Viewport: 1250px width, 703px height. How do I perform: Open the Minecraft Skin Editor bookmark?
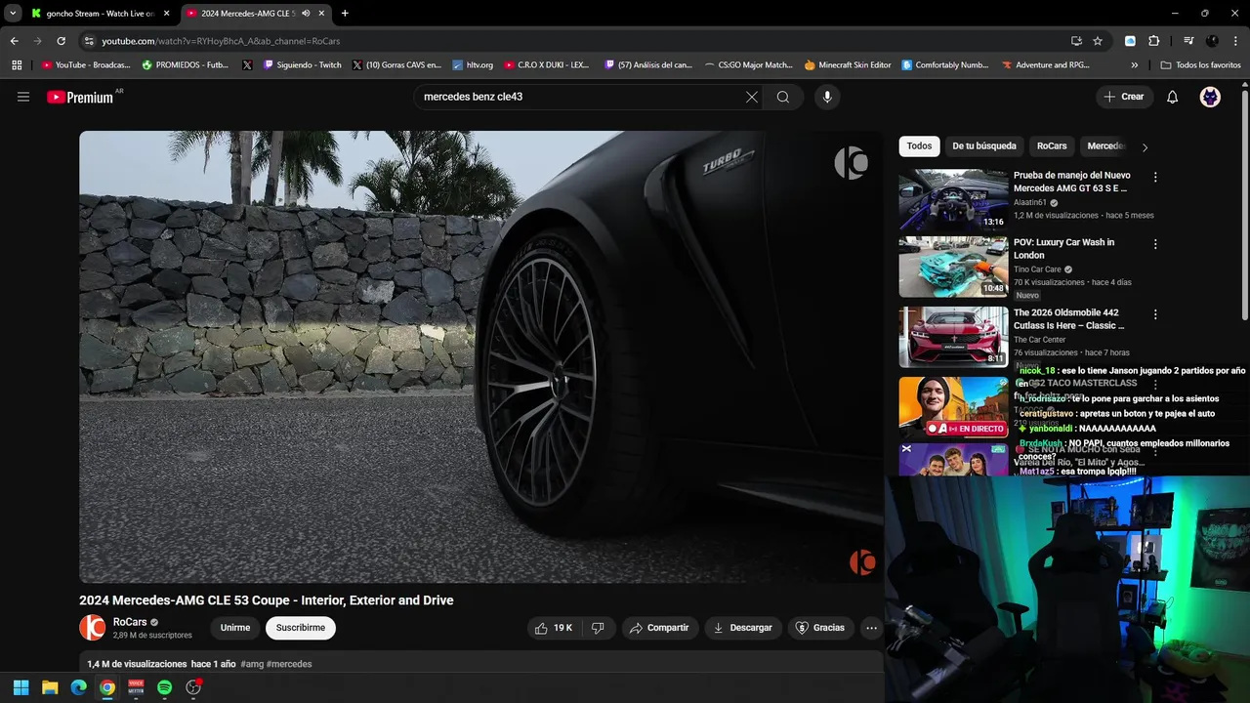(x=848, y=65)
